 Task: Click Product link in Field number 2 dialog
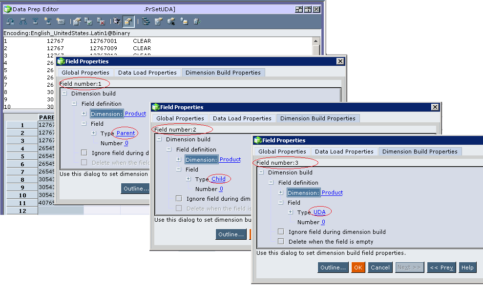click(230, 159)
